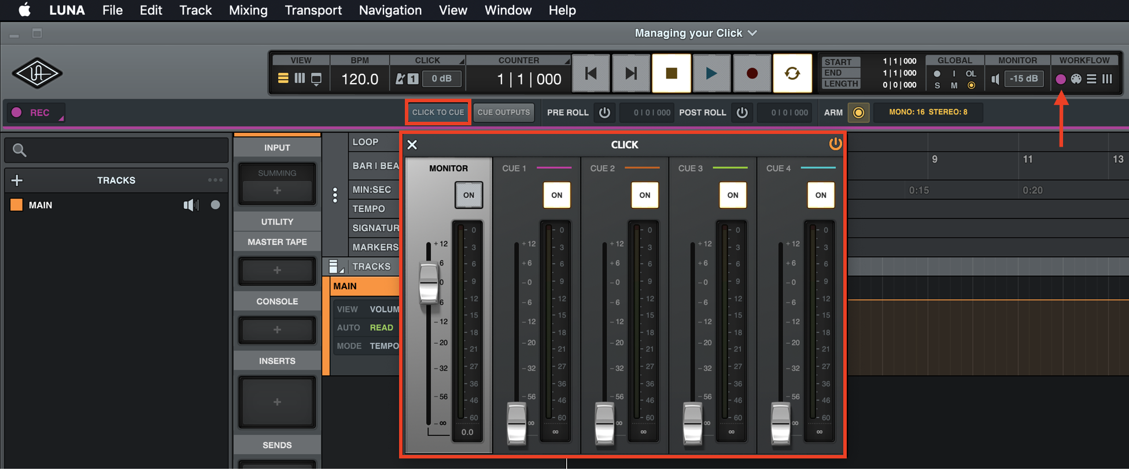Select the MIDI workflow icon
The image size is (1129, 470).
1076,79
